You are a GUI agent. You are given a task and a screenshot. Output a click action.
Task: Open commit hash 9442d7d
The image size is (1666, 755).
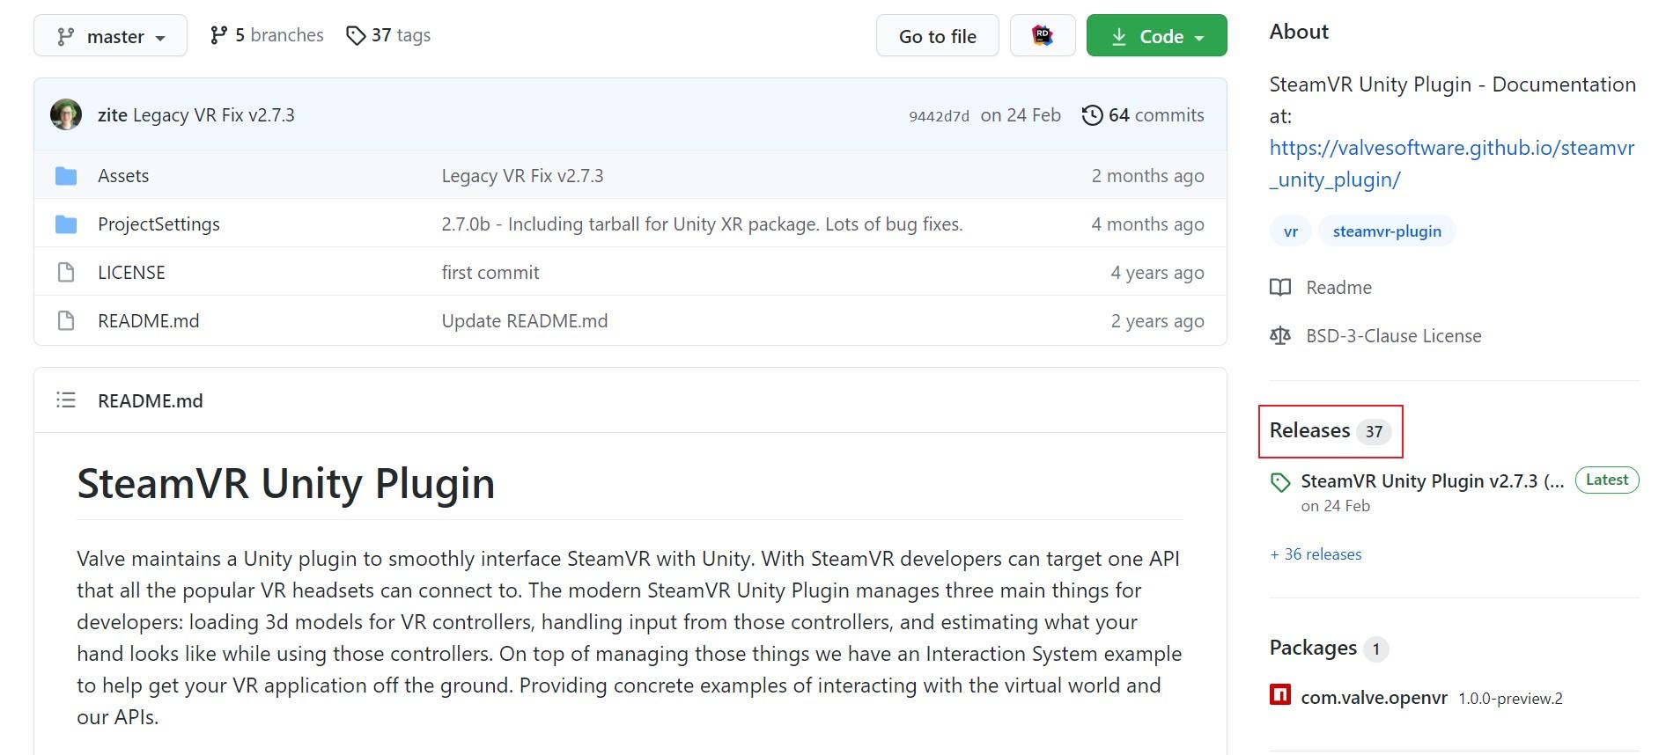tap(939, 116)
